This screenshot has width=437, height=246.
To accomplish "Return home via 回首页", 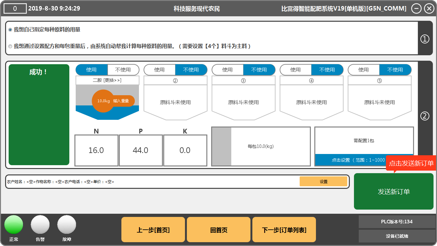I will pos(218,230).
